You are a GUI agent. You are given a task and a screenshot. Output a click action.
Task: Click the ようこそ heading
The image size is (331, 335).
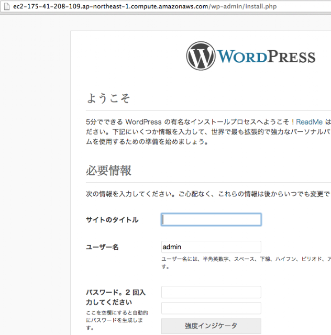click(108, 98)
